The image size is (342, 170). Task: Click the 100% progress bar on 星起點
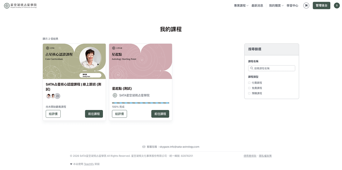140,103
